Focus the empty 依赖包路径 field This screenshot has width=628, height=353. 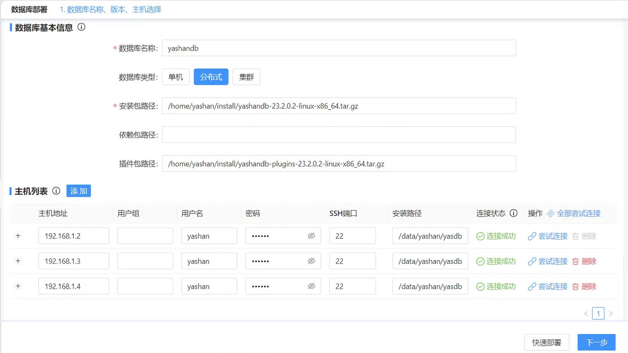click(x=339, y=135)
